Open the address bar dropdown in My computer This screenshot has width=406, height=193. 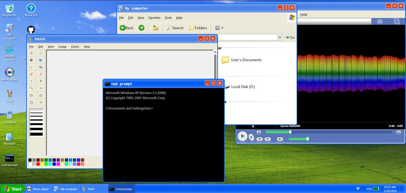click(280, 37)
